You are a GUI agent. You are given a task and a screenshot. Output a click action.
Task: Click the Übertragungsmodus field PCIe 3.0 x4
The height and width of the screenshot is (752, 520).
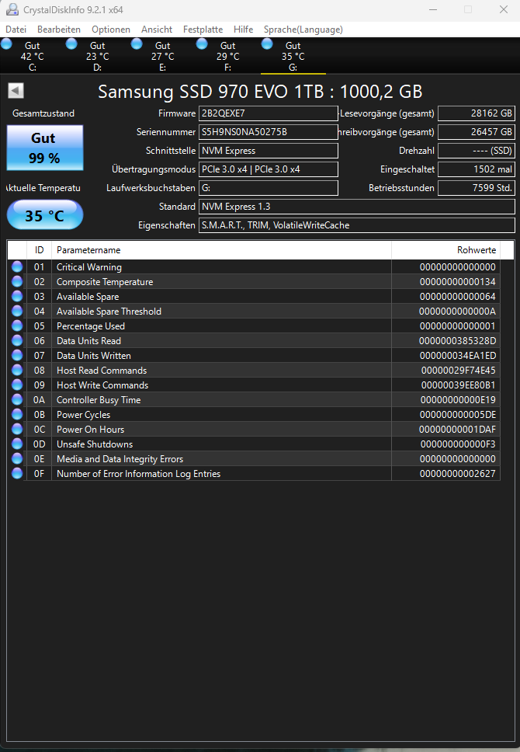click(269, 169)
